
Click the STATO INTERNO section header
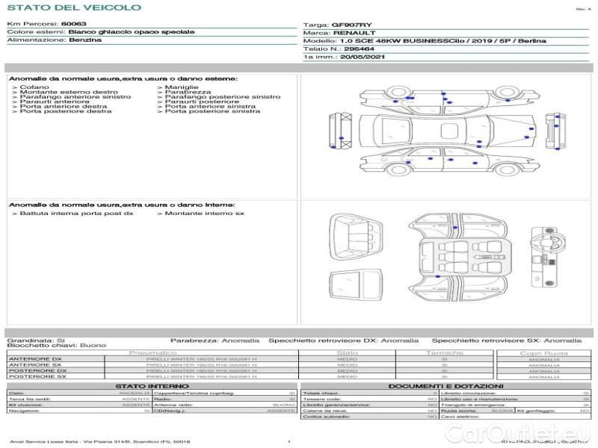(152, 386)
